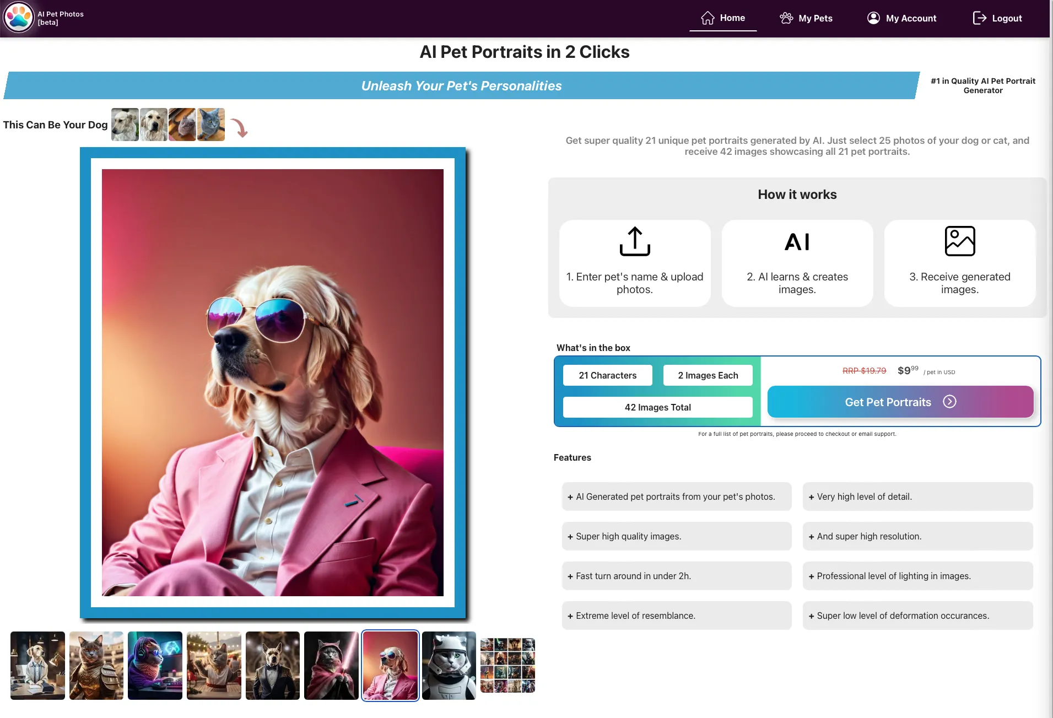Click the 42 Images Total box
Viewport: 1053px width, 718px height.
click(x=657, y=407)
